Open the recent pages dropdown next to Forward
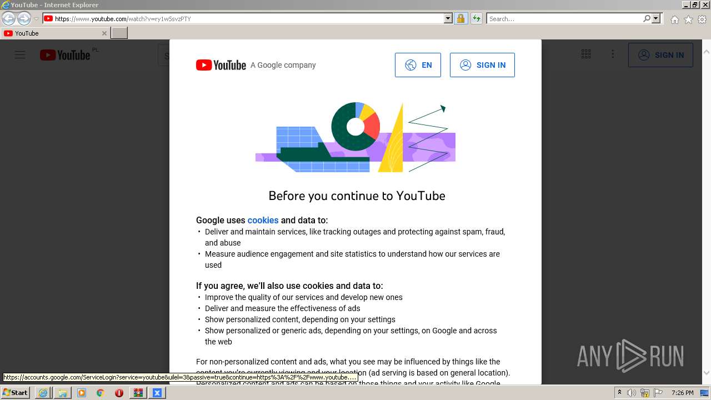711x400 pixels. coord(36,19)
